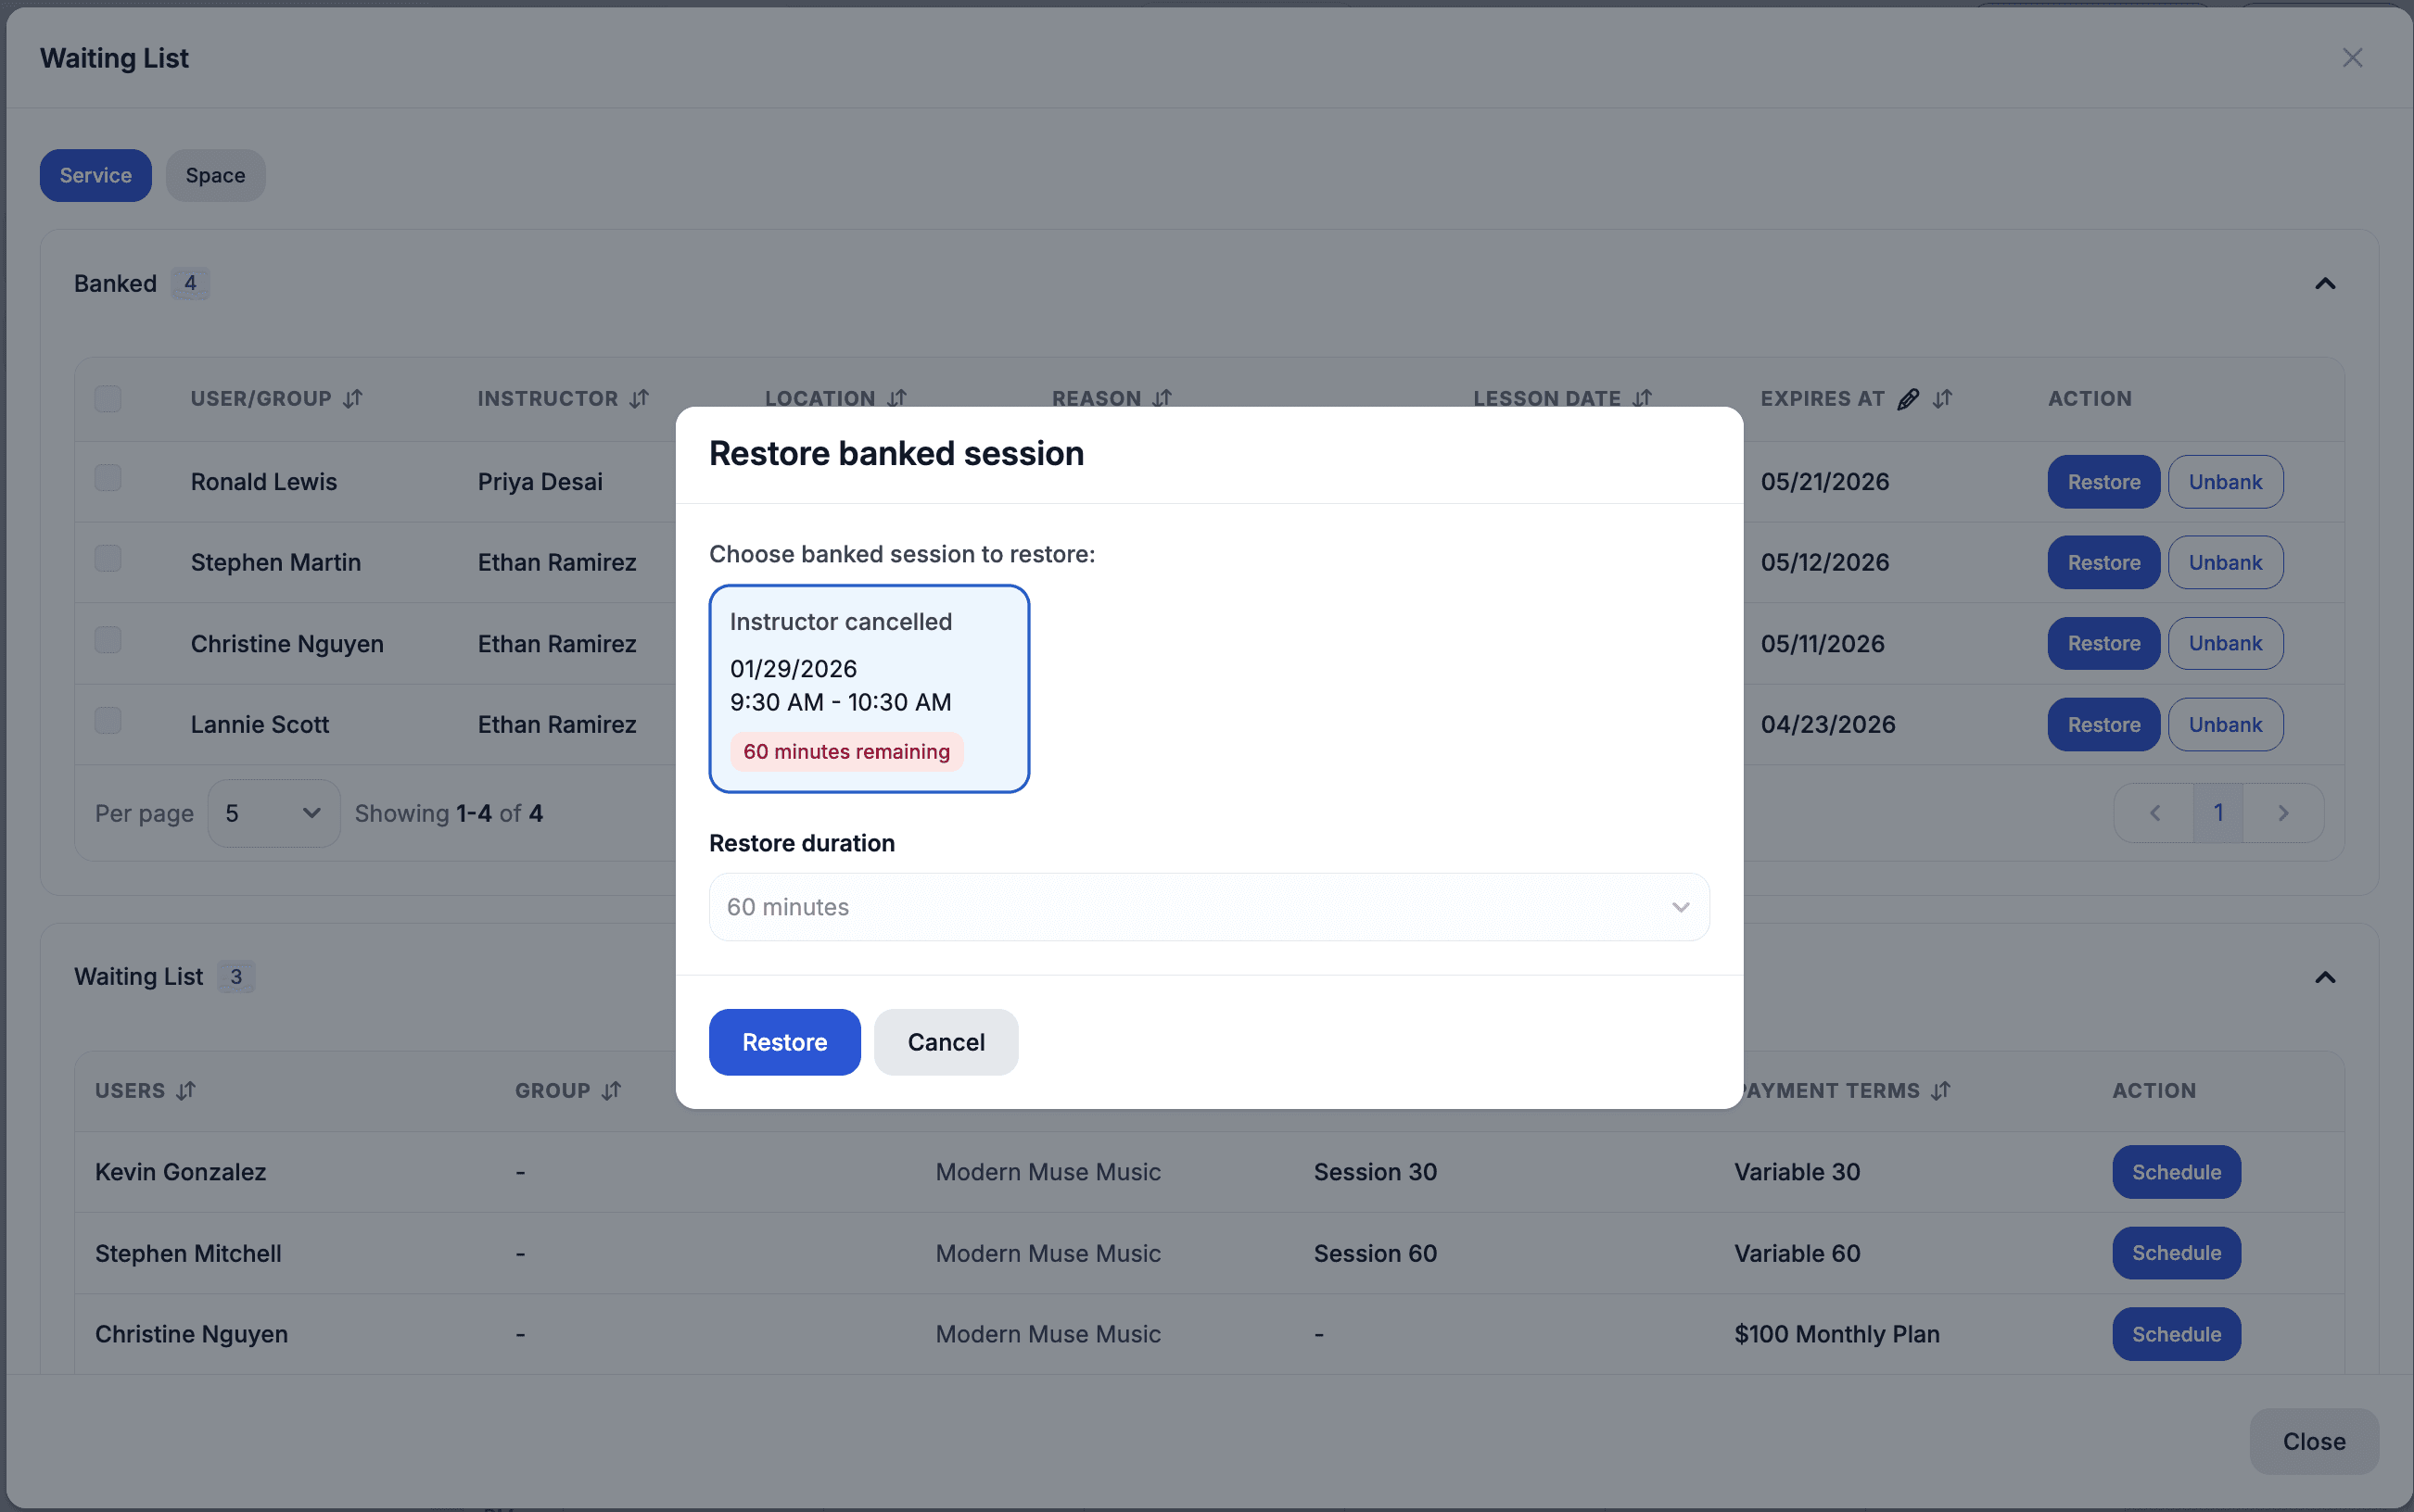Switch to the Space tab
This screenshot has width=2414, height=1512.
click(x=215, y=176)
